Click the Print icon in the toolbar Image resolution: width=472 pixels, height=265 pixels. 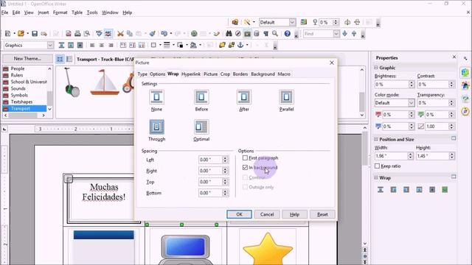tap(77, 34)
